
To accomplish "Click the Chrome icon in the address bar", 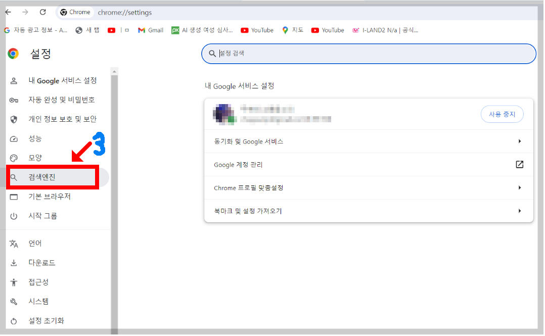I will pyautogui.click(x=64, y=12).
